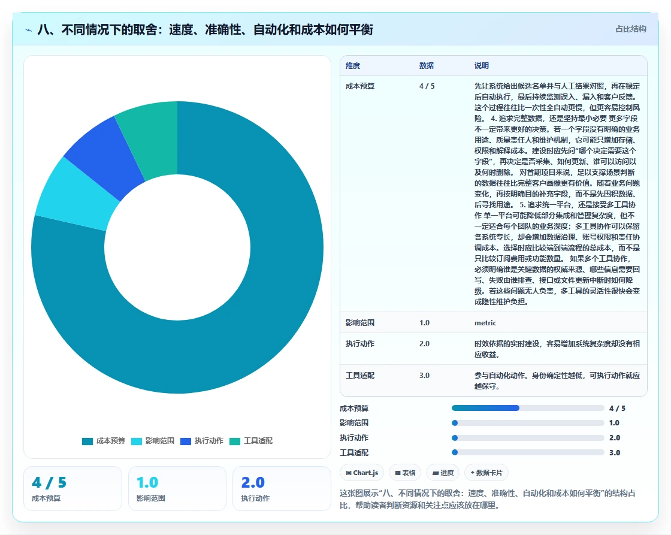Open the 2.0 执行动作 stat card
Screen dimensions: 671x535
click(282, 488)
